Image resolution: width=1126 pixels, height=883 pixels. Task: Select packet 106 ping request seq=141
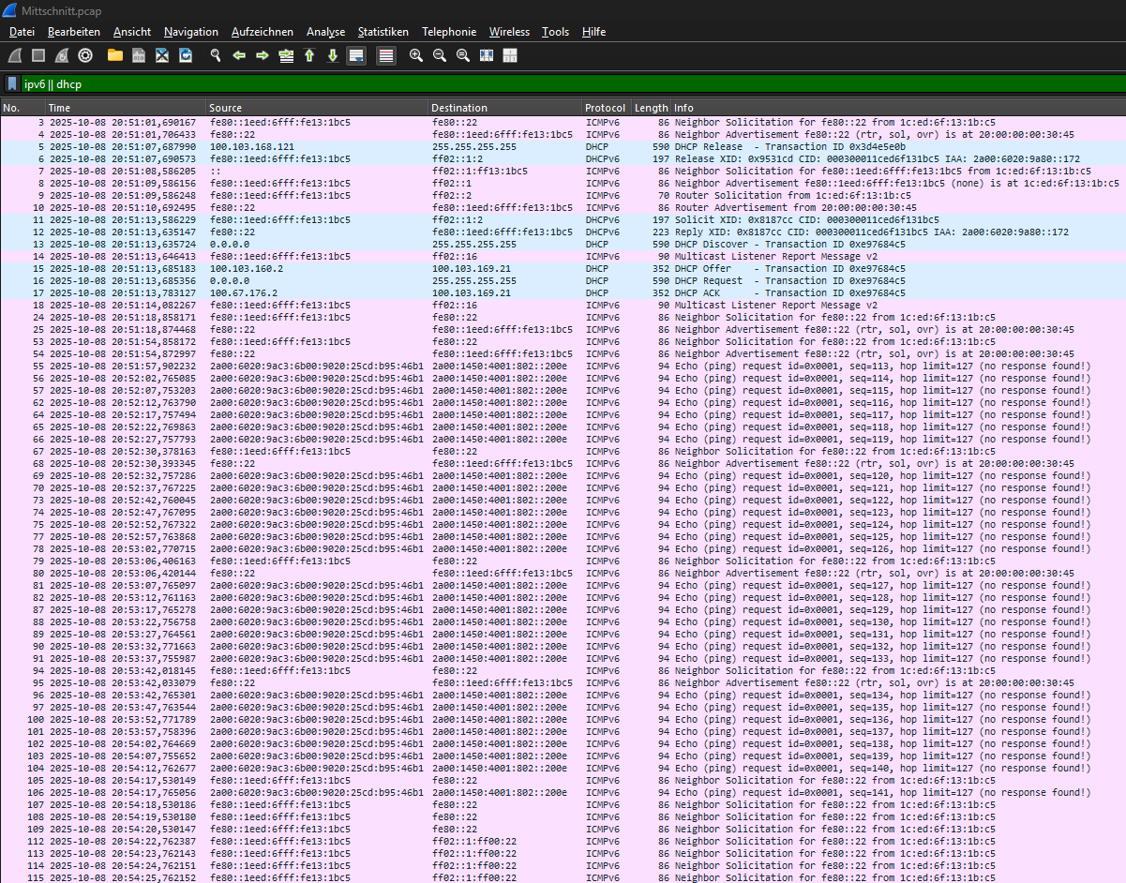(563, 793)
